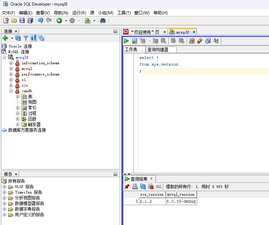
Task: Open dropdown next to new connection plus
Action: click(12, 38)
